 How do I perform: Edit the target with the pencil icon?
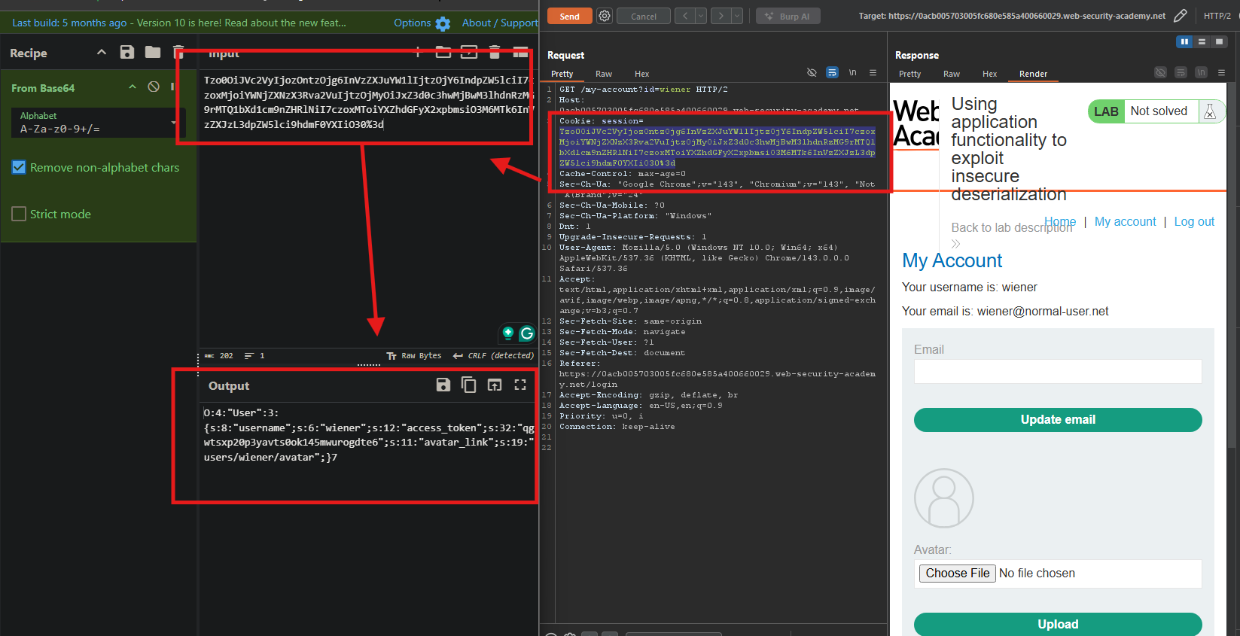tap(1181, 16)
